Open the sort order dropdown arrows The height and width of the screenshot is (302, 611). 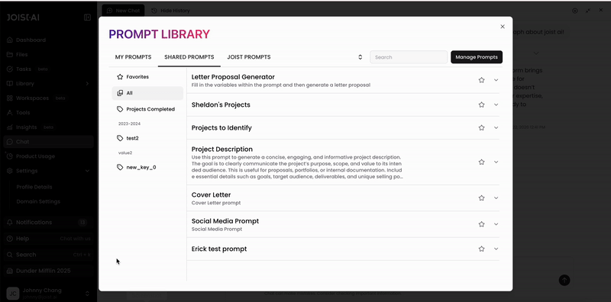click(x=360, y=57)
